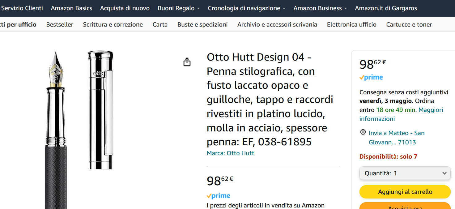This screenshot has height=209, width=455.
Task: Go to Amazon Basics
Action: pos(71,8)
